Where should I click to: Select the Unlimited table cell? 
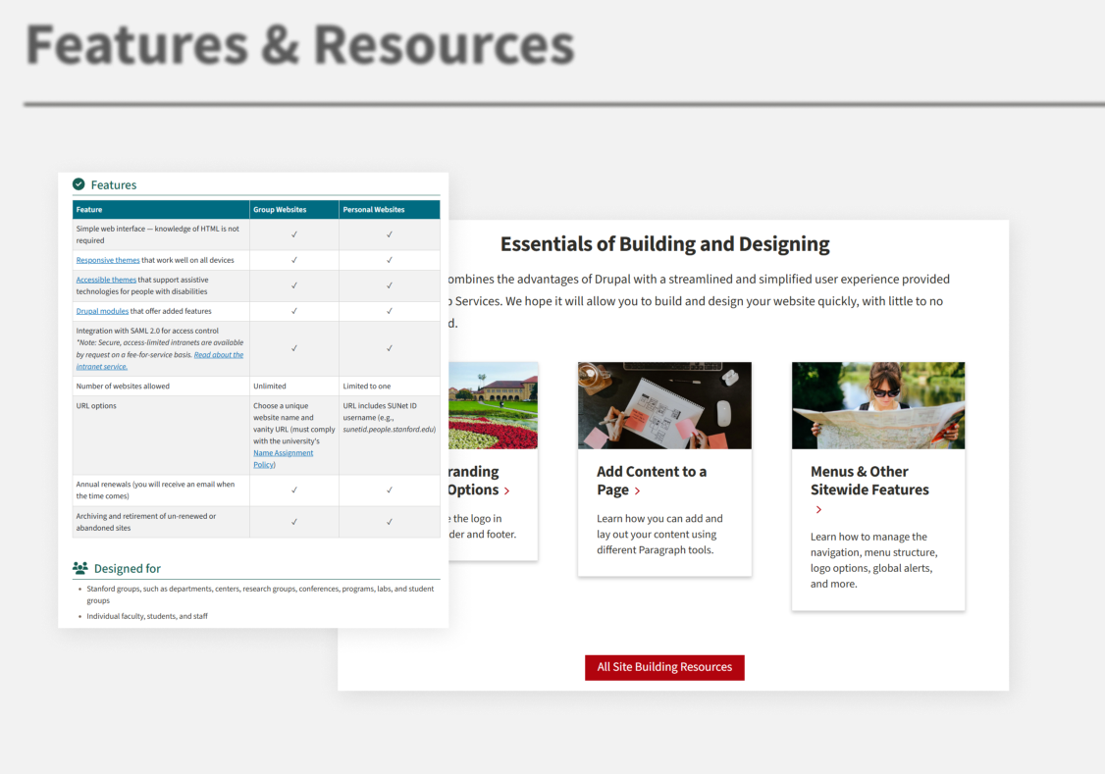[293, 386]
